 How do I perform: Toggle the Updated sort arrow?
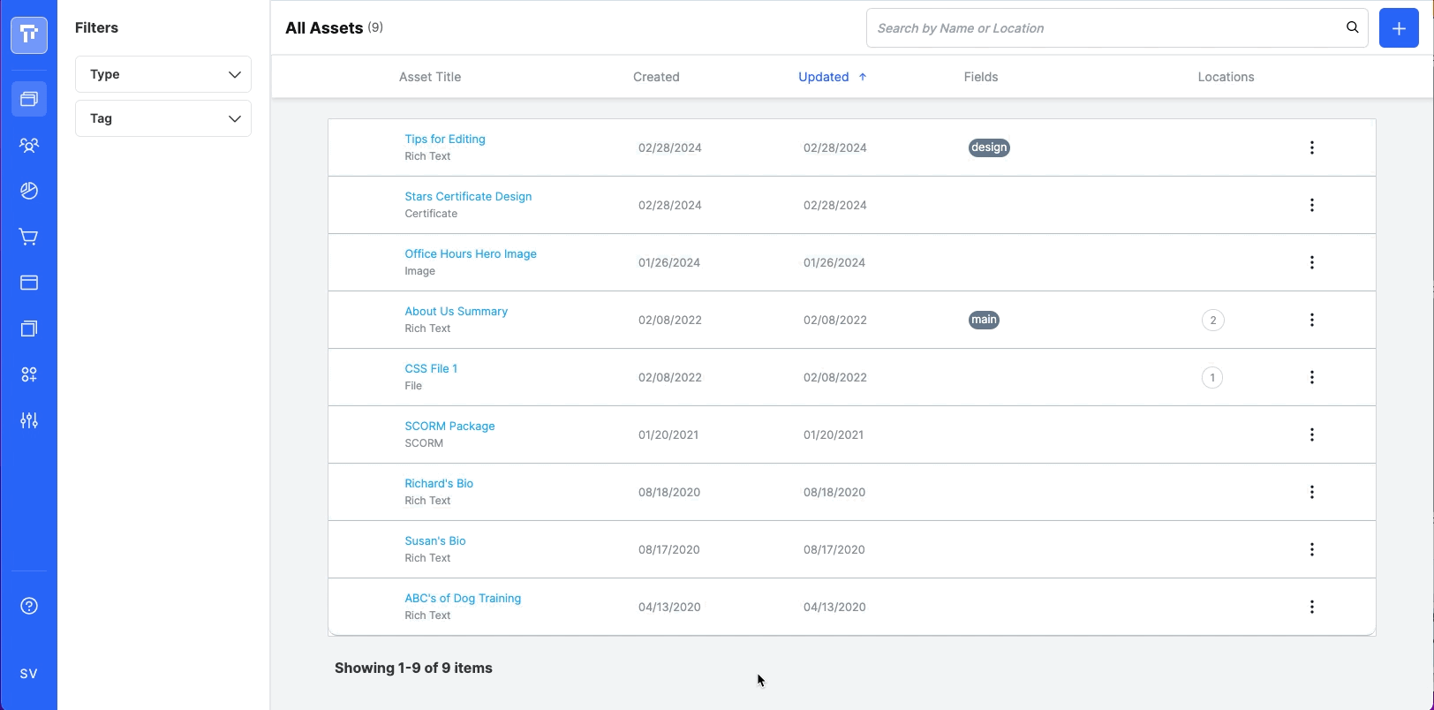pyautogui.click(x=863, y=77)
